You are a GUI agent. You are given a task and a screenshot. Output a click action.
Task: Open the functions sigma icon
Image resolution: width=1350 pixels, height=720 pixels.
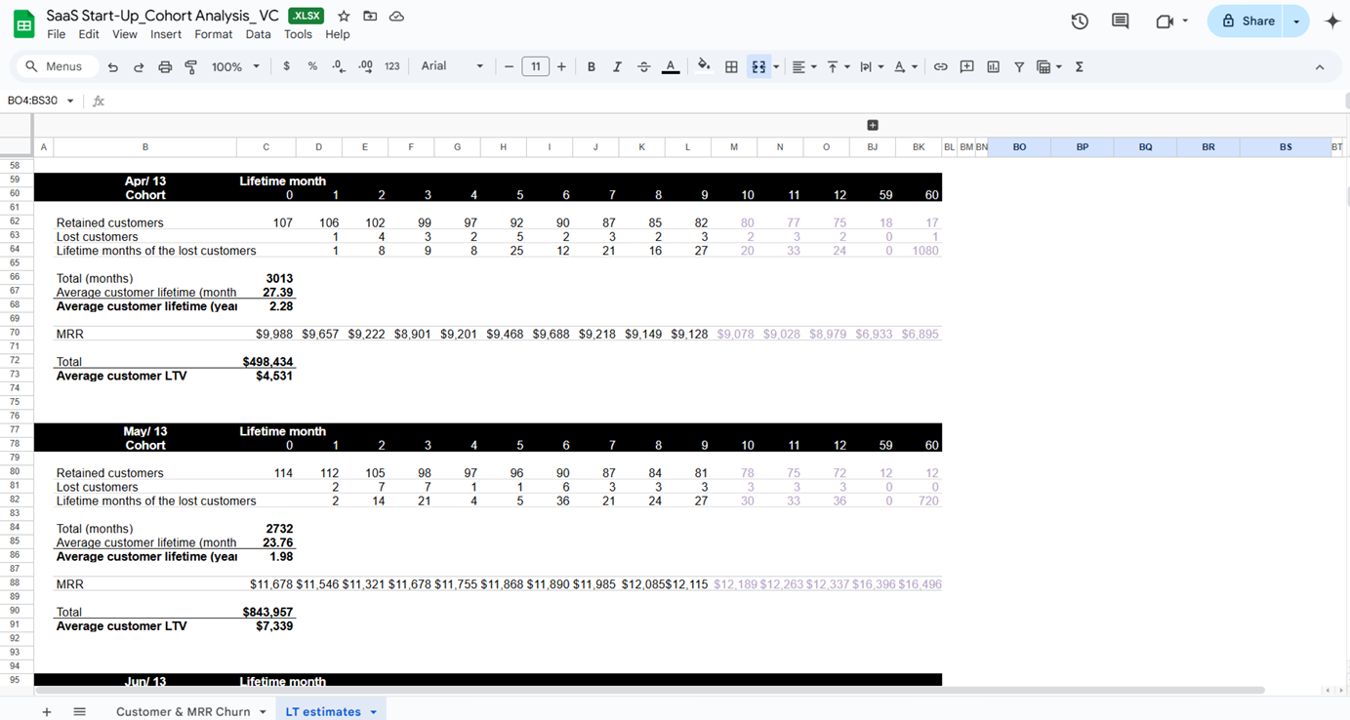1077,66
